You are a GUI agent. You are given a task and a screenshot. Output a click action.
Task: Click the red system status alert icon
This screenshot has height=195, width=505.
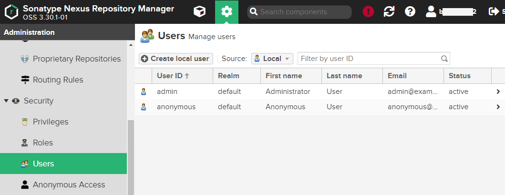click(368, 12)
